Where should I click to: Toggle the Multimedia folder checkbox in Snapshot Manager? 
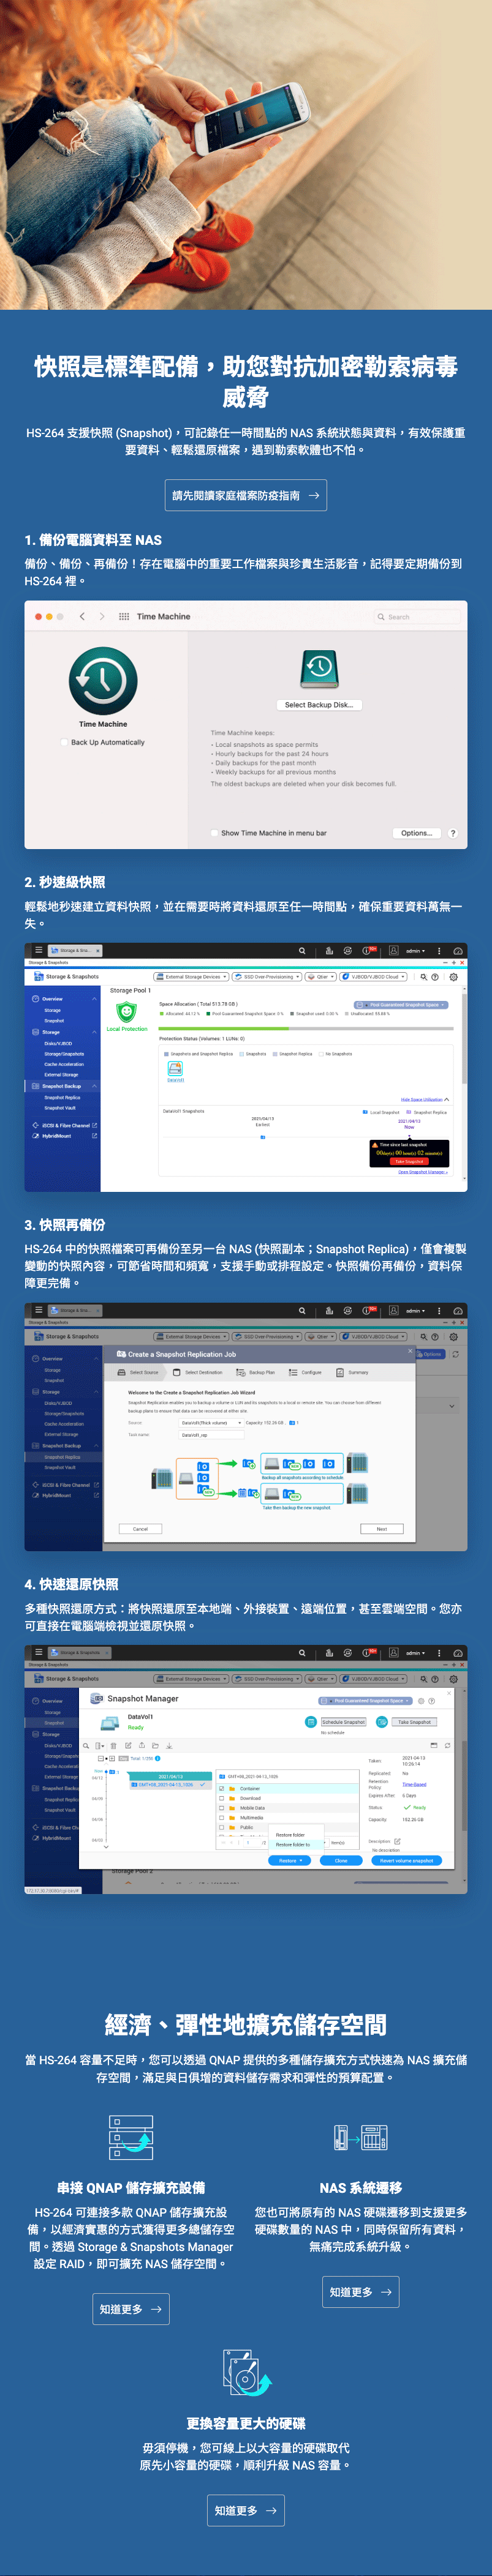[221, 1817]
